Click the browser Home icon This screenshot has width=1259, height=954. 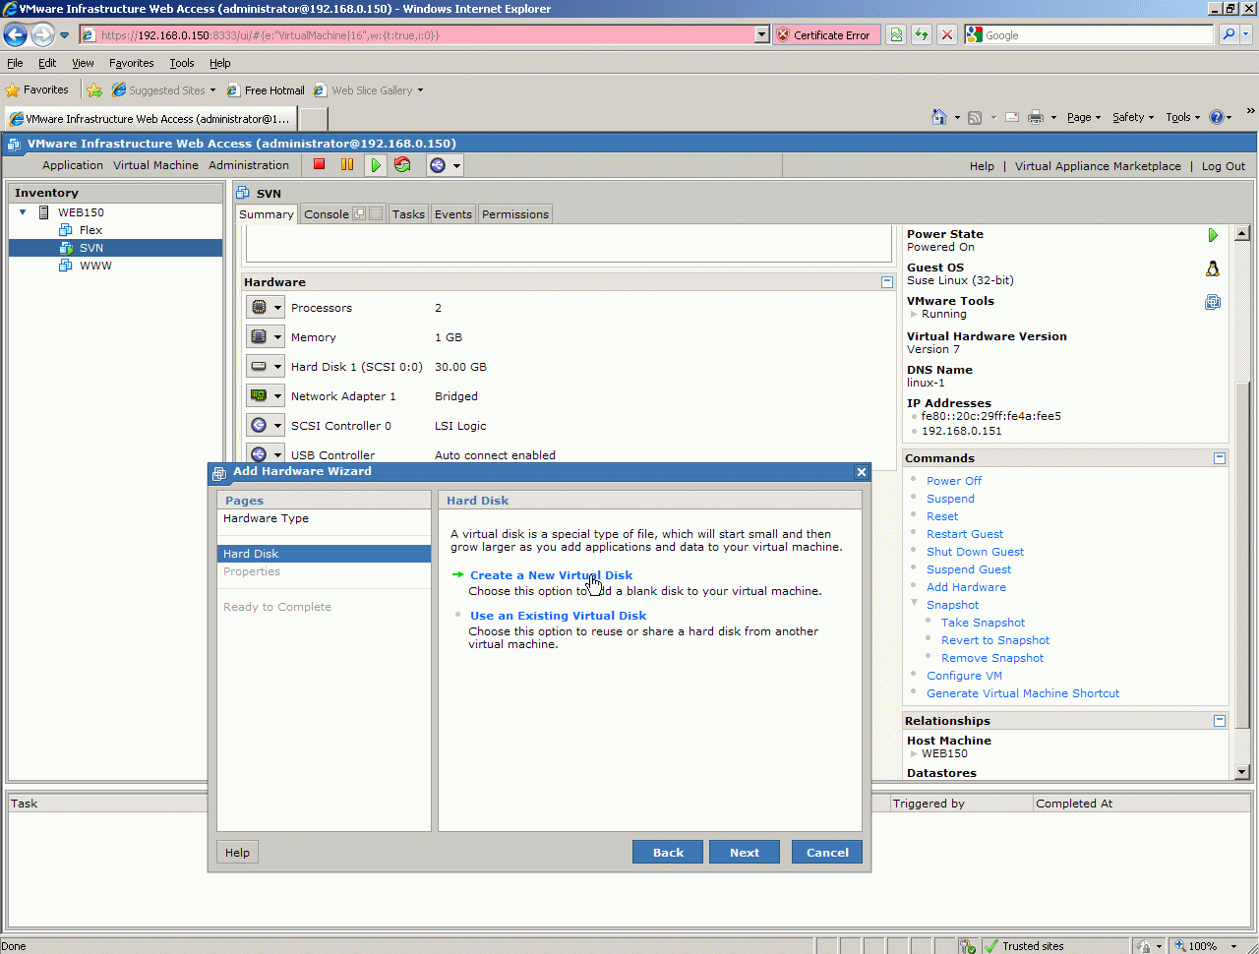pyautogui.click(x=939, y=118)
